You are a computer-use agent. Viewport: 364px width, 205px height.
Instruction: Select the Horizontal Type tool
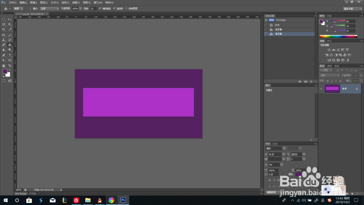coord(10,55)
